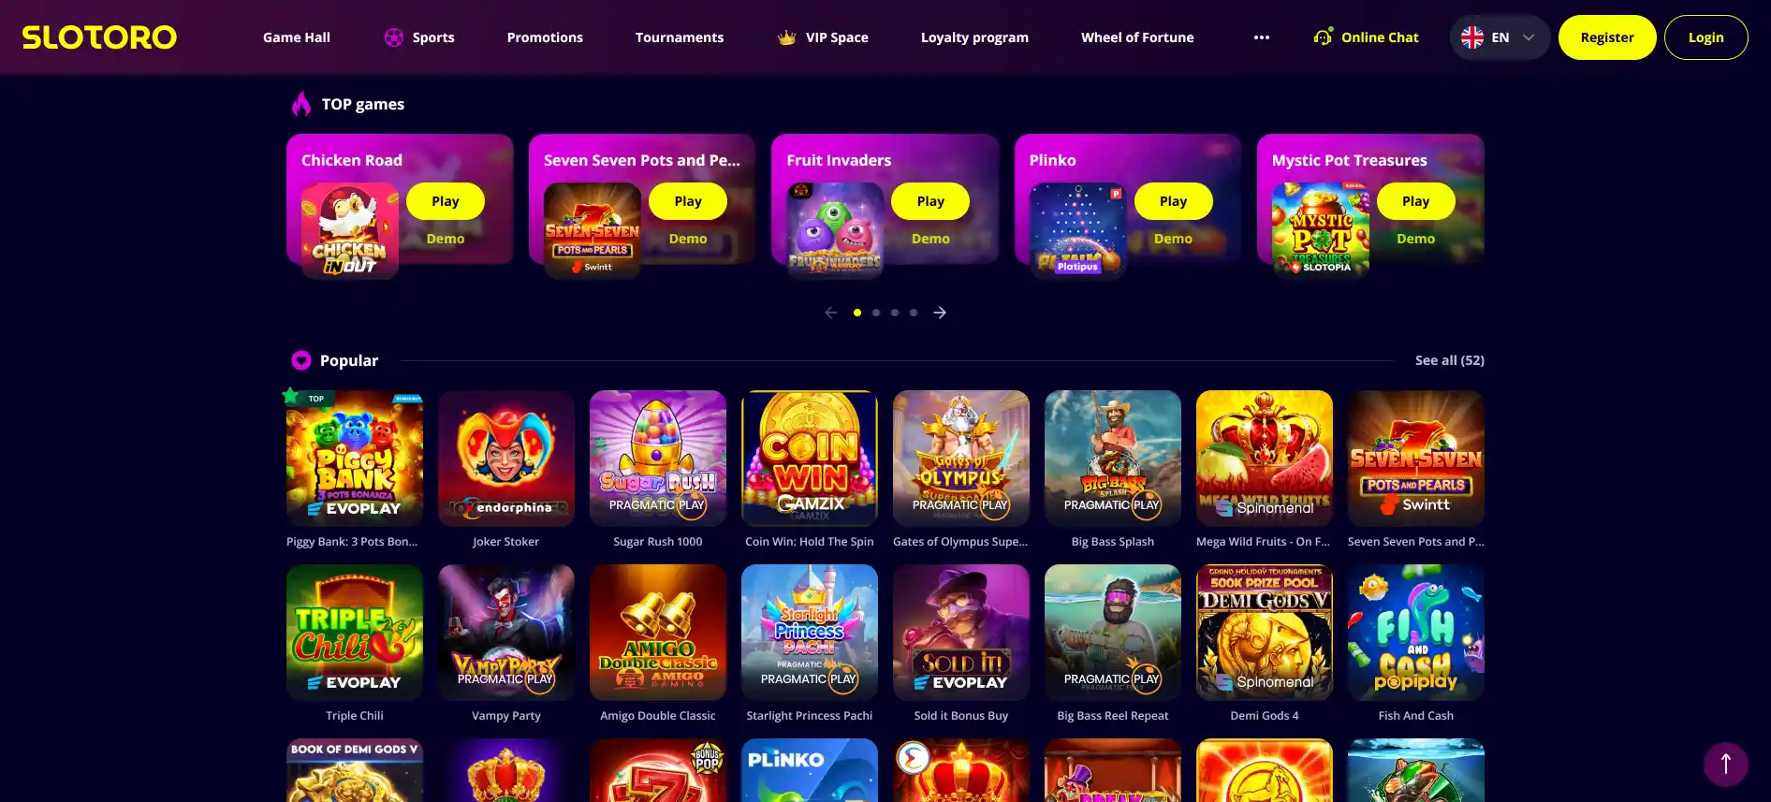
Task: Go to previous TOP games slide arrow
Action: click(x=830, y=313)
